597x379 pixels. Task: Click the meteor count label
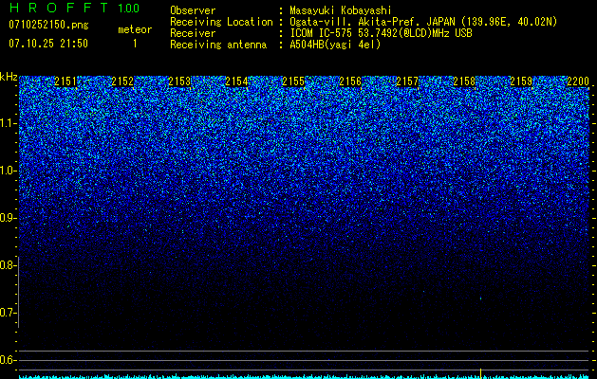click(135, 29)
